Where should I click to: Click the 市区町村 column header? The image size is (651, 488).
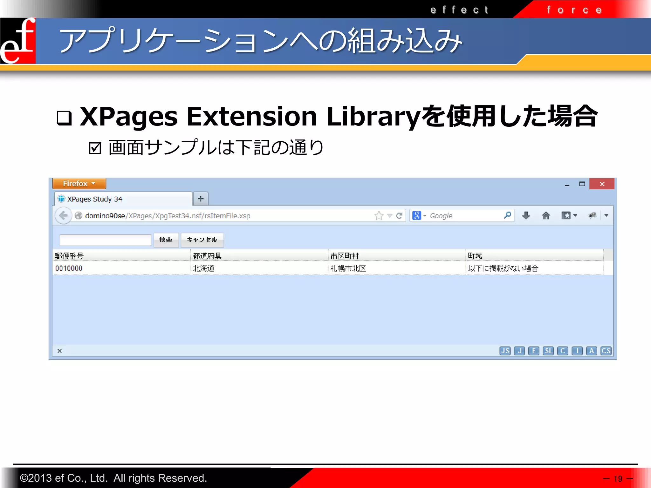[397, 255]
